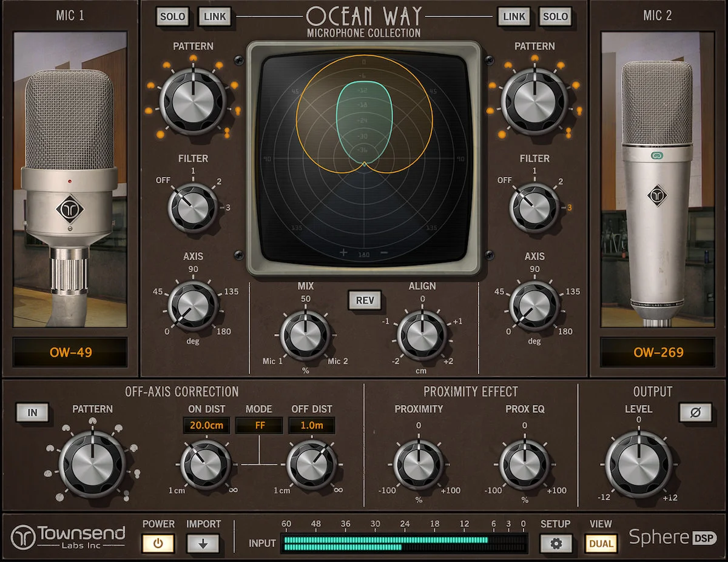Click the OFF DIST 1.0m value field
The height and width of the screenshot is (562, 728).
[312, 425]
